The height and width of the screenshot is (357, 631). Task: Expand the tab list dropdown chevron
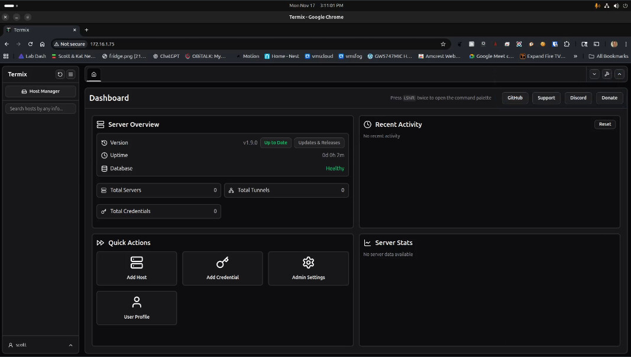(594, 74)
